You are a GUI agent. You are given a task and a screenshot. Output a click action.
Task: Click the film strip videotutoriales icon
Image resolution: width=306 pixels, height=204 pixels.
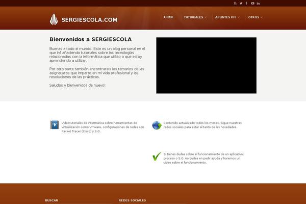[55, 125]
